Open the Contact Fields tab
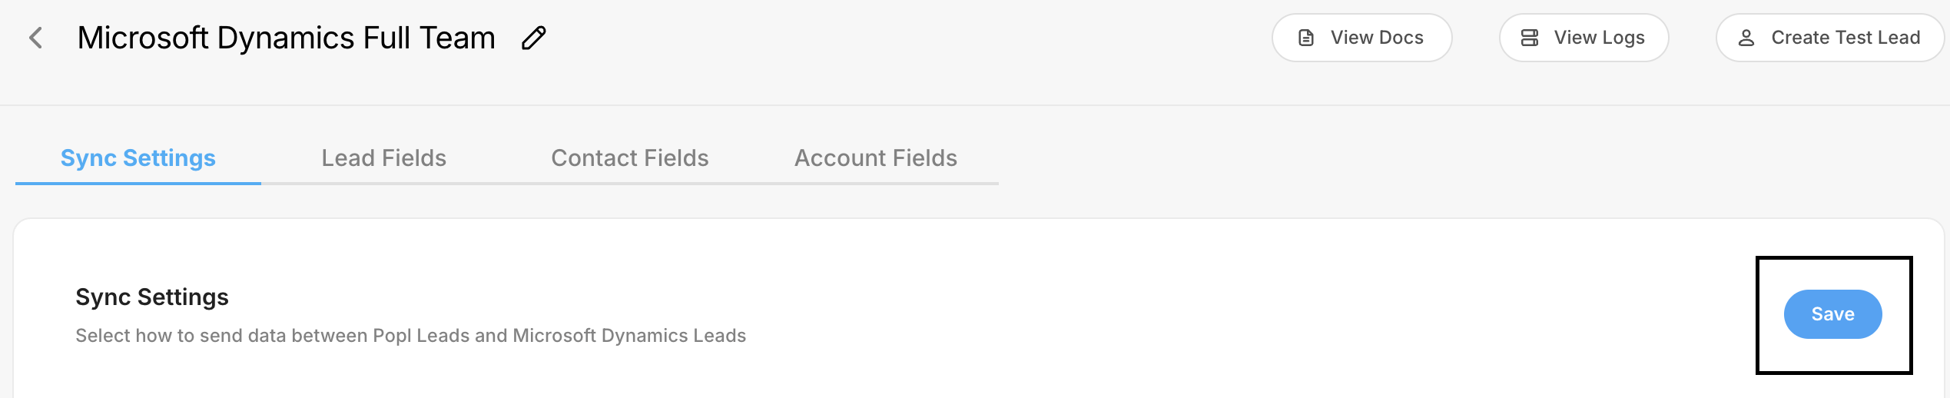This screenshot has width=1950, height=398. (x=629, y=158)
